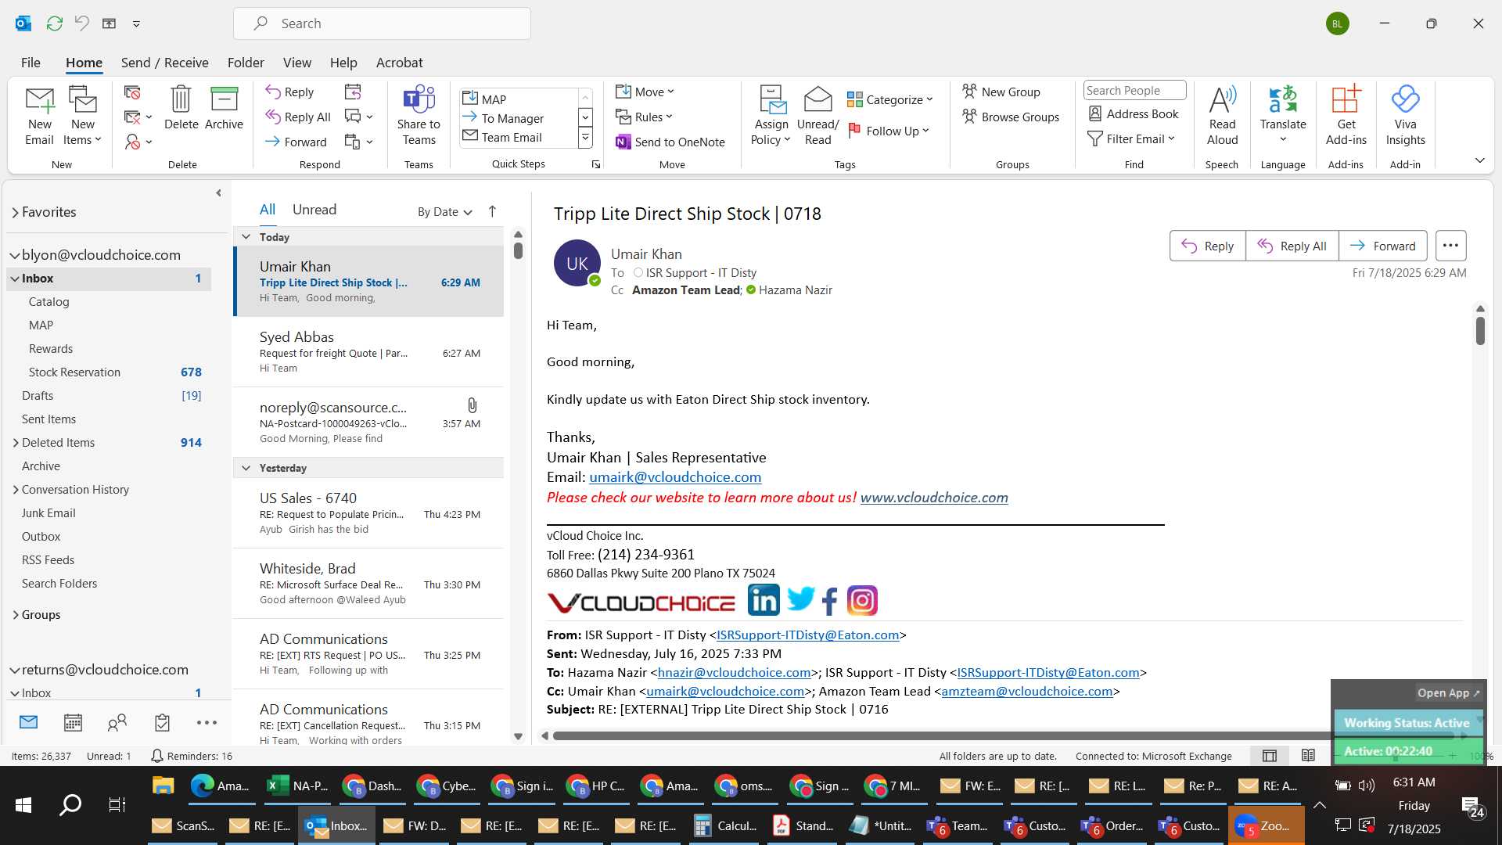Screen dimensions: 1502x845
Task: Open more actions ellipsis in reading pane
Action: (1450, 246)
